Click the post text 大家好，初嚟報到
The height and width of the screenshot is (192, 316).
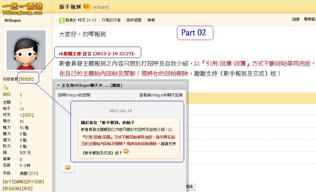pyautogui.click(x=82, y=34)
